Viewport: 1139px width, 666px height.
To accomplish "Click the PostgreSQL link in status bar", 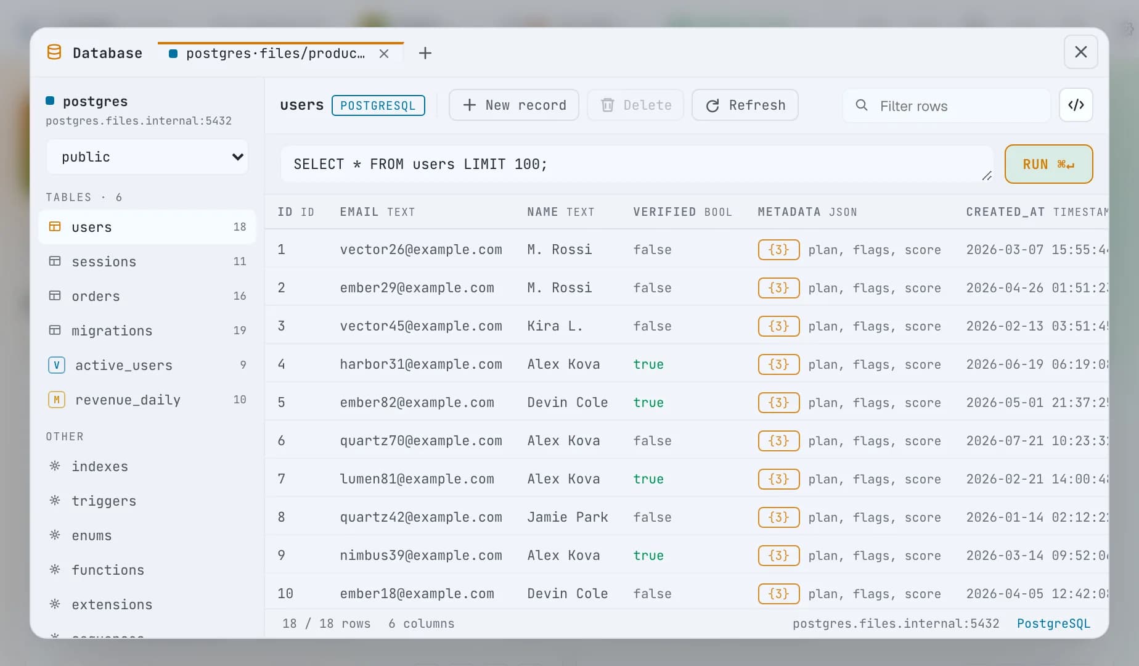I will click(1053, 623).
